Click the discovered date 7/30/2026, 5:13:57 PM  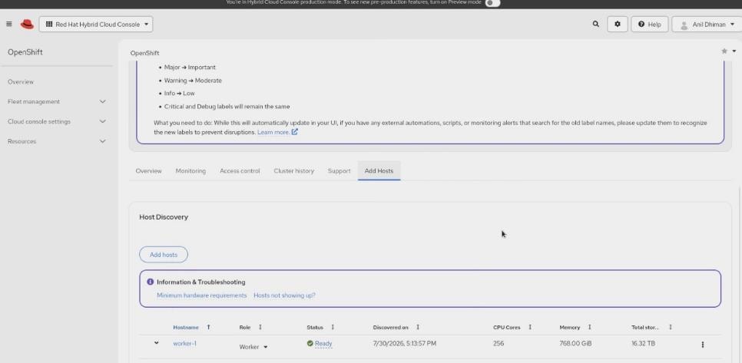pyautogui.click(x=405, y=344)
